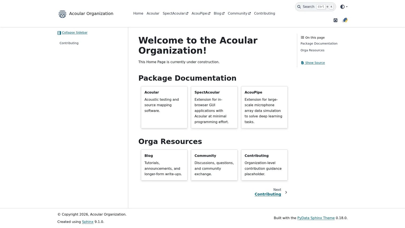
Task: Click the Show Source file icon
Action: pos(302,63)
